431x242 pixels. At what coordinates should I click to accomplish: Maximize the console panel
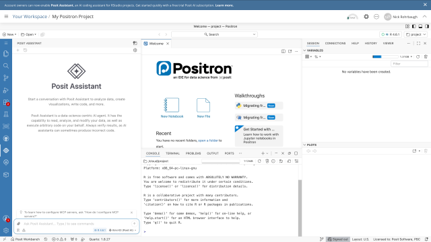tap(296, 153)
